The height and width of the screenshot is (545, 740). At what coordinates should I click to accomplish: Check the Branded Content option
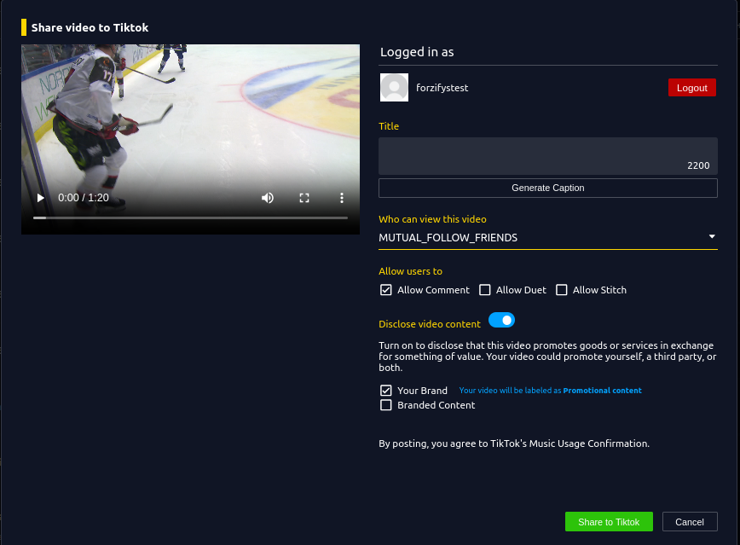[x=386, y=405]
